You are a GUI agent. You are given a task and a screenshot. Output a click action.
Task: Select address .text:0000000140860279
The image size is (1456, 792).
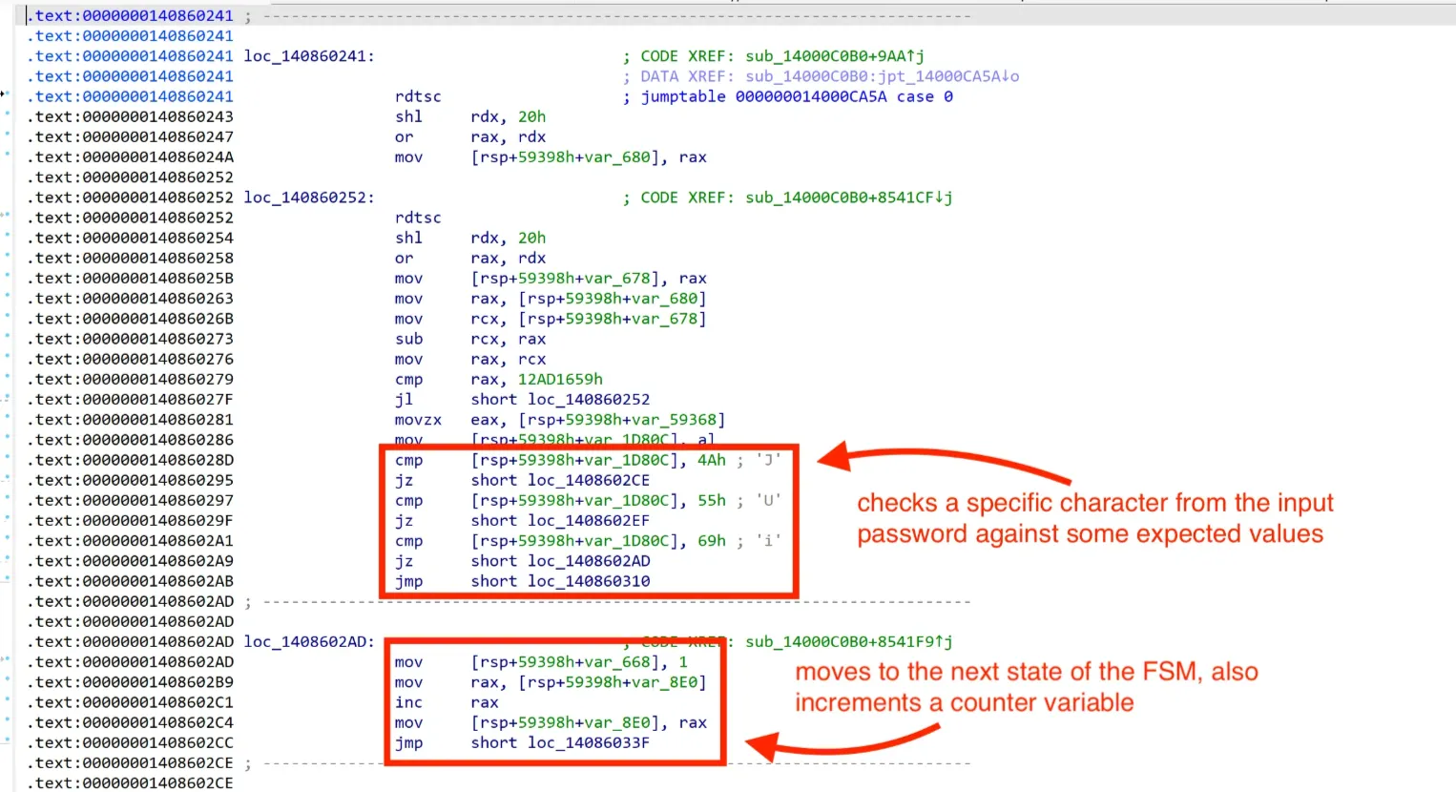tap(134, 380)
